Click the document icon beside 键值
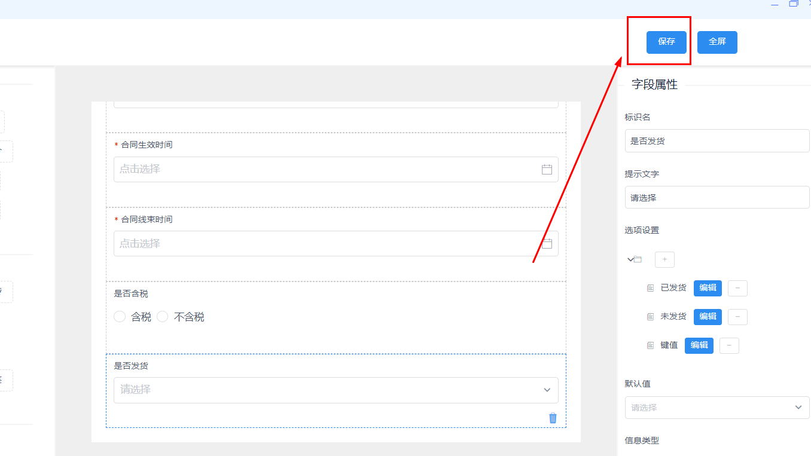811x456 pixels. [x=650, y=345]
